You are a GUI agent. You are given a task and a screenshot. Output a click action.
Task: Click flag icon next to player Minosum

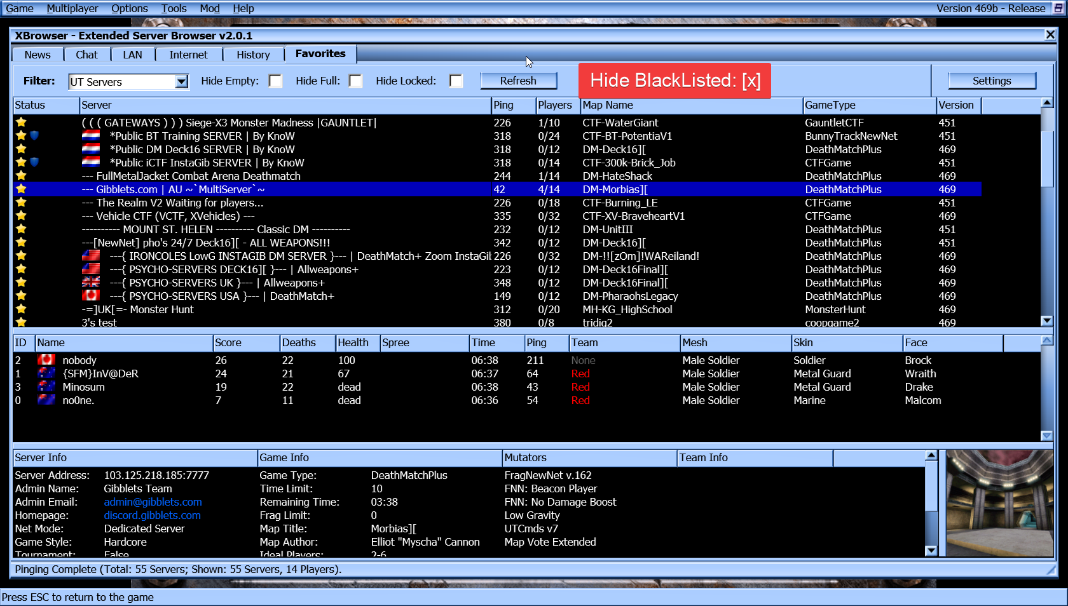[46, 386]
